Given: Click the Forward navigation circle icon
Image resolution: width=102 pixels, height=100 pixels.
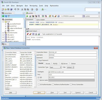Looking at the screenshot, I should (37, 9).
